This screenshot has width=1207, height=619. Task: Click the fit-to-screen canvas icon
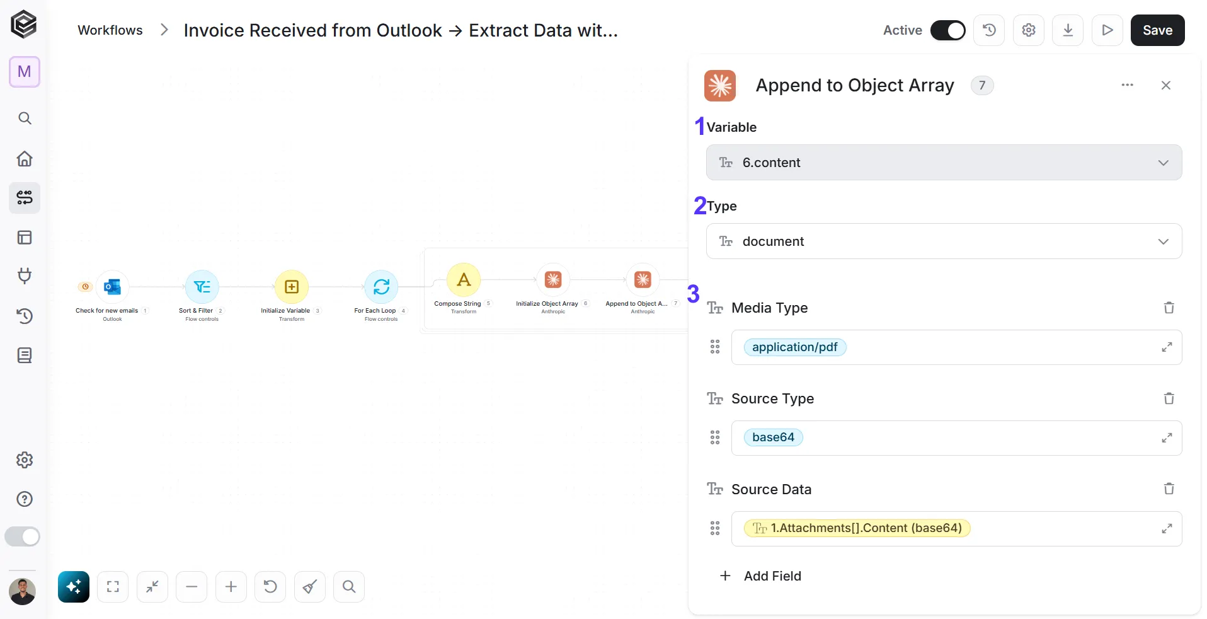click(x=113, y=587)
